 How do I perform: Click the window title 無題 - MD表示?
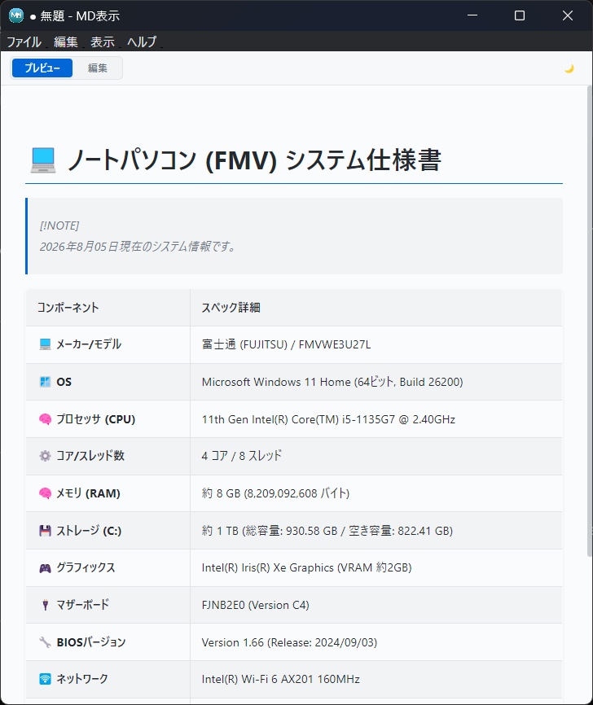pyautogui.click(x=80, y=15)
